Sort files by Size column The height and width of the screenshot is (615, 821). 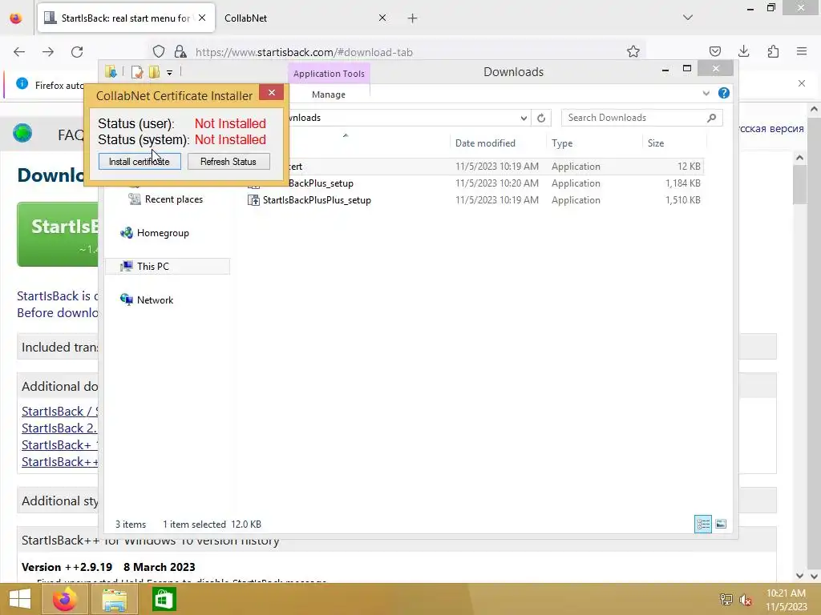[x=674, y=143]
